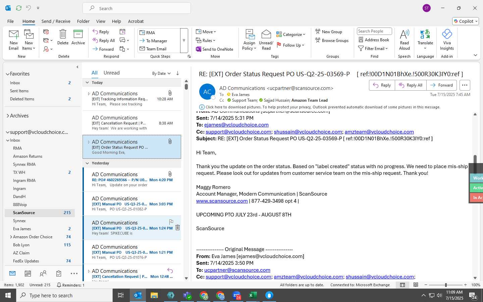Open the Folder tab
The height and width of the screenshot is (302, 483).
pyautogui.click(x=83, y=21)
